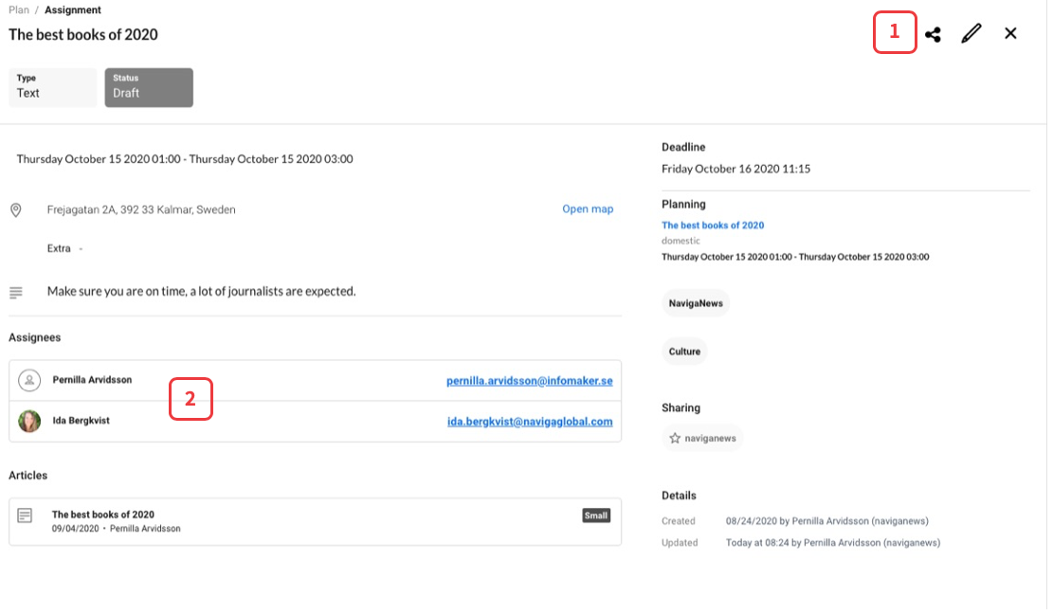Click the Type Text box
This screenshot has height=615, width=1053.
click(x=52, y=87)
